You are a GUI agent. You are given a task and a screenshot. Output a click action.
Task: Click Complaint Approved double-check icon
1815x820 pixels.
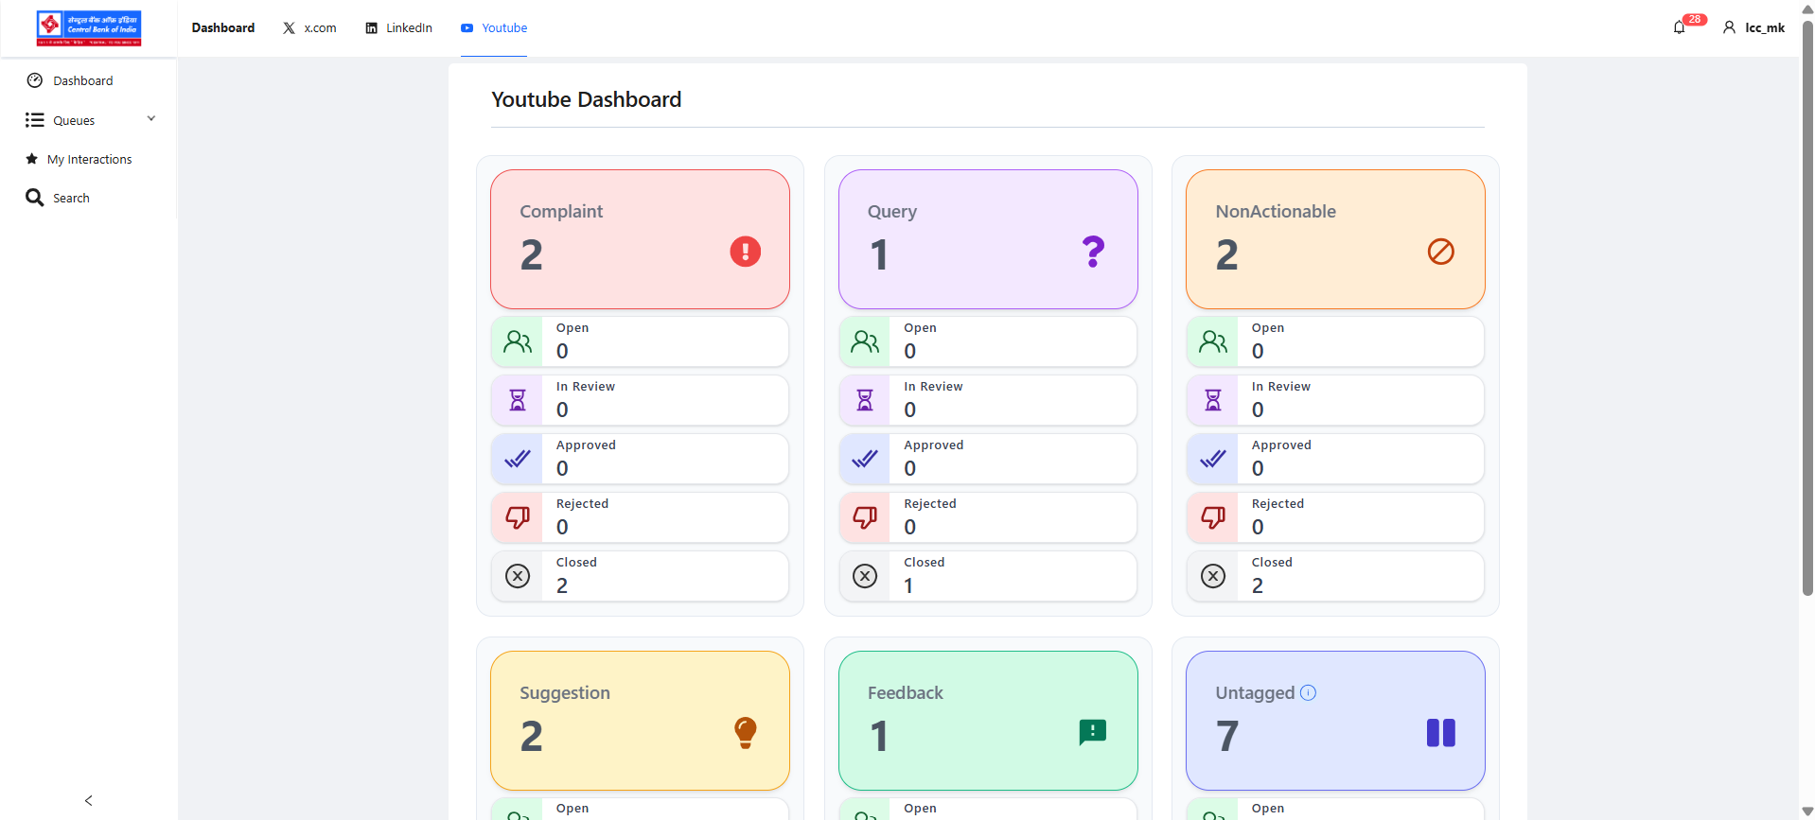coord(518,459)
